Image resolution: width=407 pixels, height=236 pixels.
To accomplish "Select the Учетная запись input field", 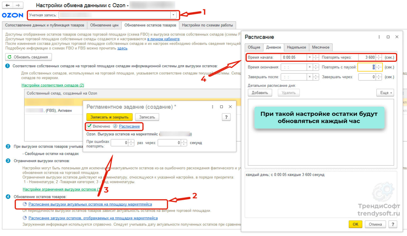I will click(x=115, y=15).
